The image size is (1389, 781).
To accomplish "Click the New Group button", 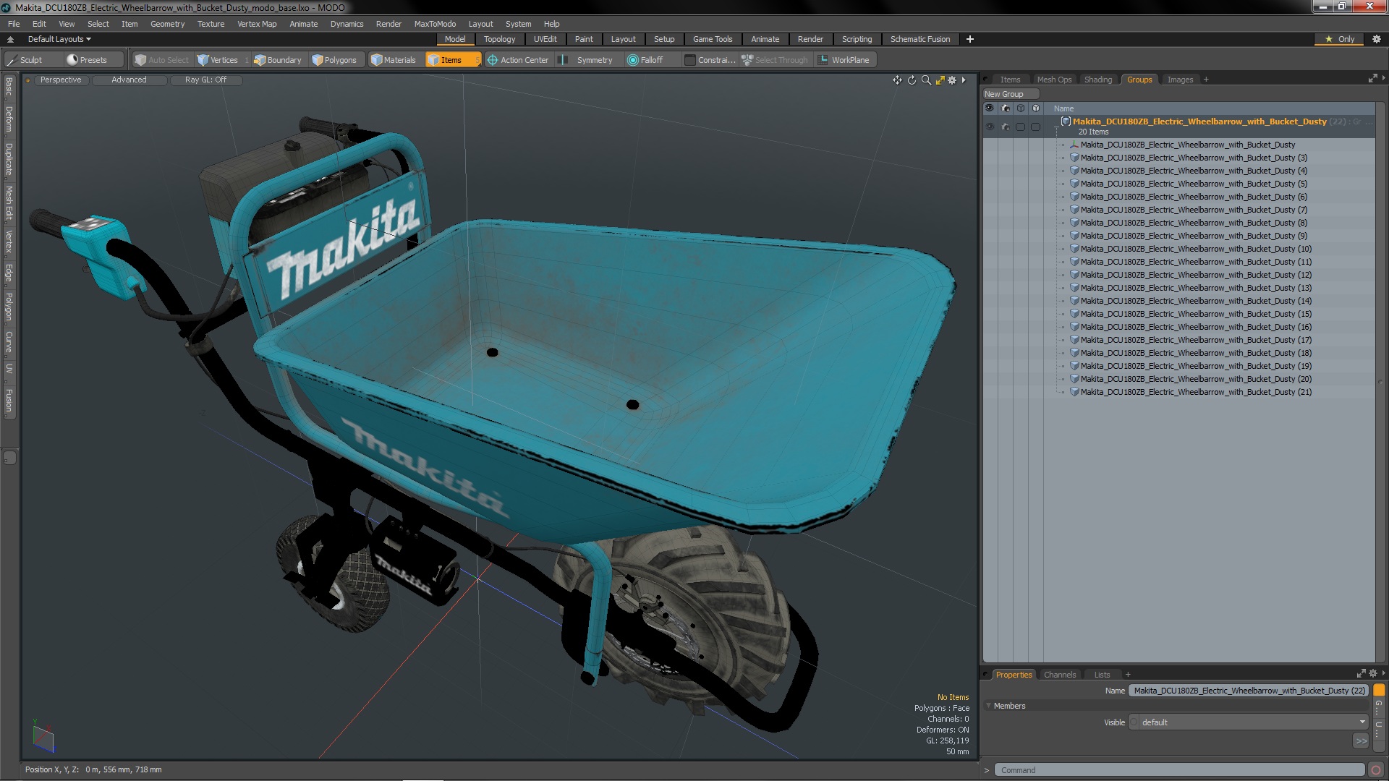I will (x=1004, y=94).
